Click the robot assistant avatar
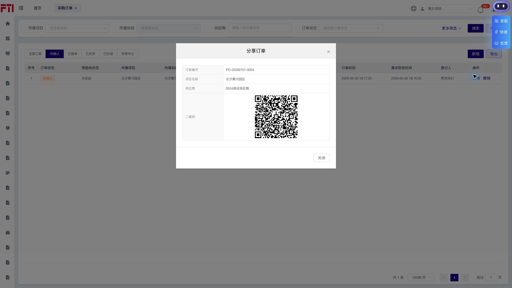 [501, 6]
